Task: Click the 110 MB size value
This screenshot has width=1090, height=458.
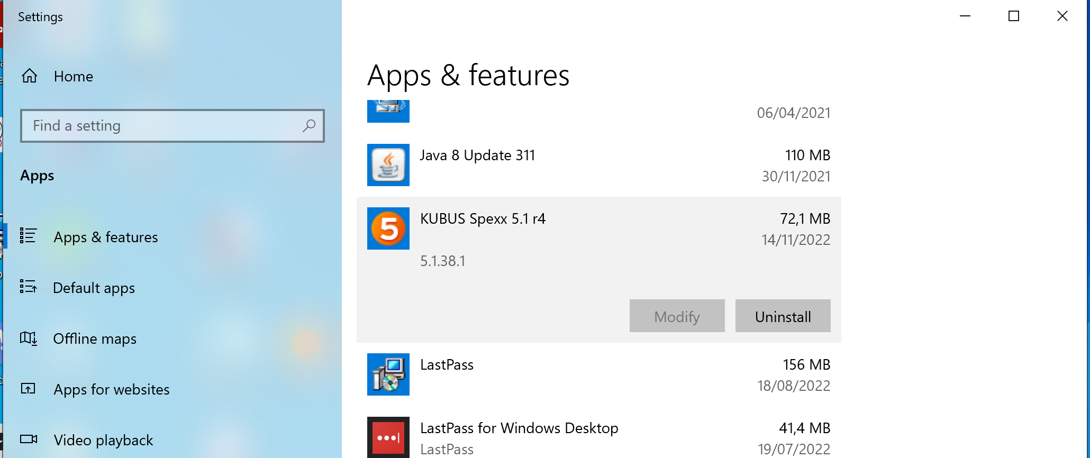Action: click(807, 155)
